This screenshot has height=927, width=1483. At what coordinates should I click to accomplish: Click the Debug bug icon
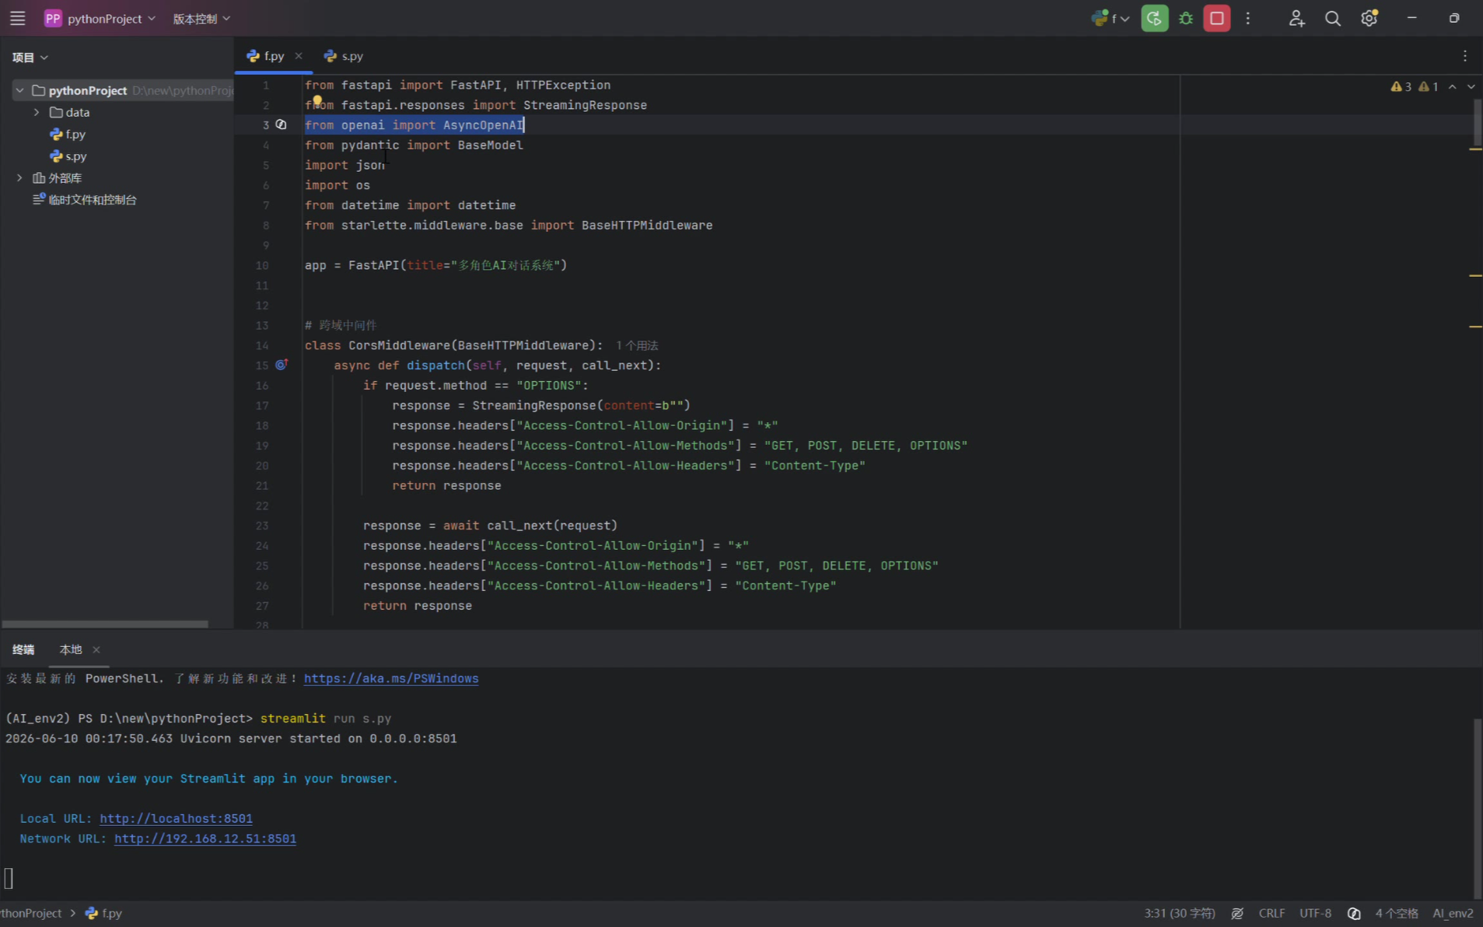click(x=1185, y=18)
